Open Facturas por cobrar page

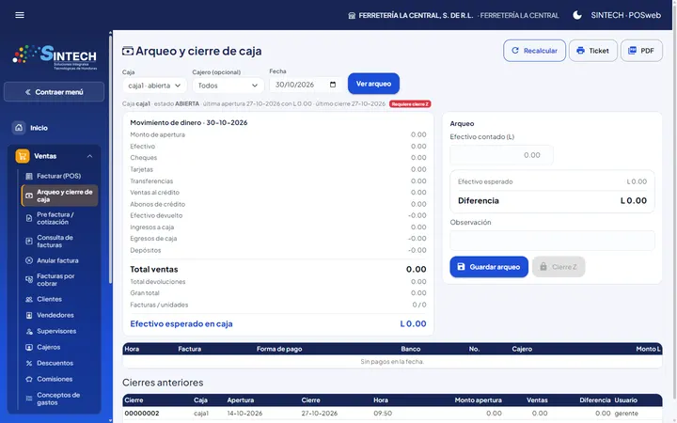(59, 280)
